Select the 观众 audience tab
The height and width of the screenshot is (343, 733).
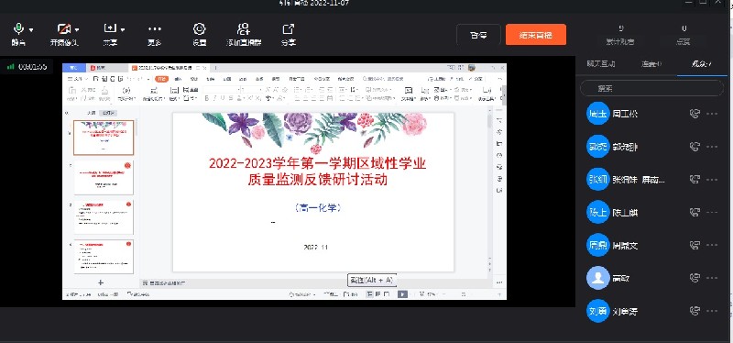click(x=701, y=64)
